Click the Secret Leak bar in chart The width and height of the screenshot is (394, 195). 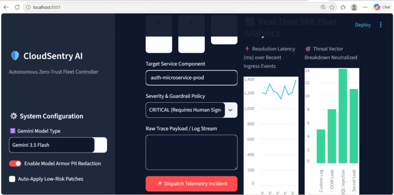353,126
